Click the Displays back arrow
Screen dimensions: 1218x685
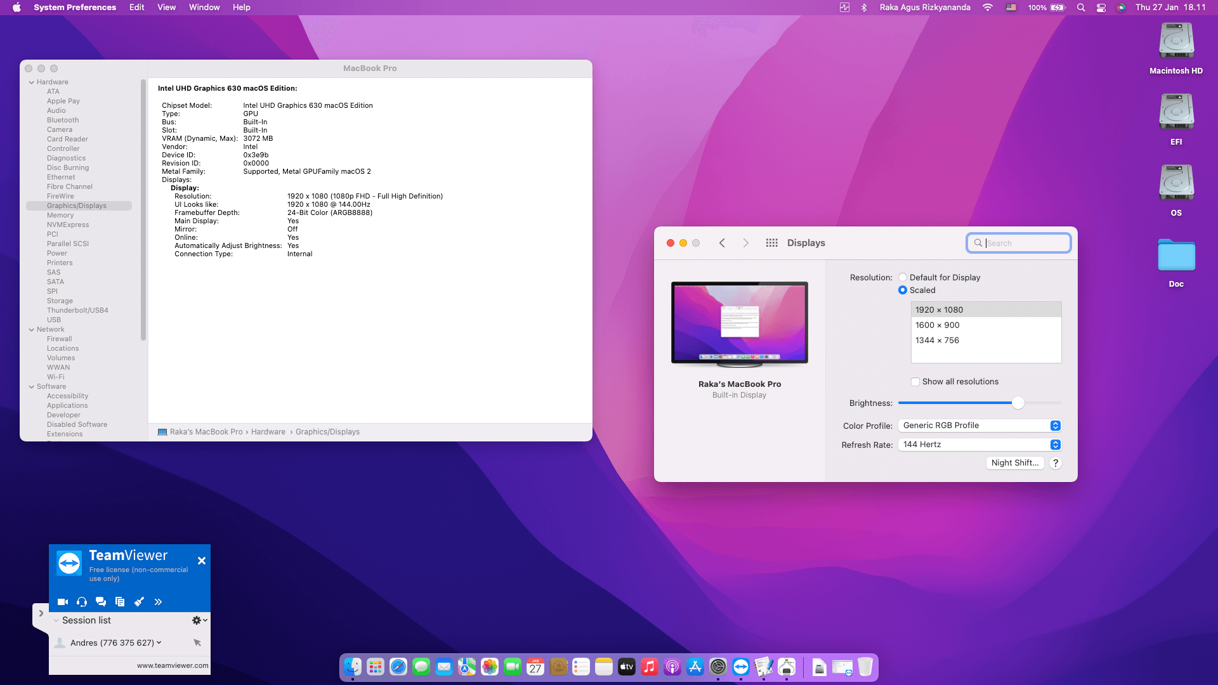[x=722, y=243]
